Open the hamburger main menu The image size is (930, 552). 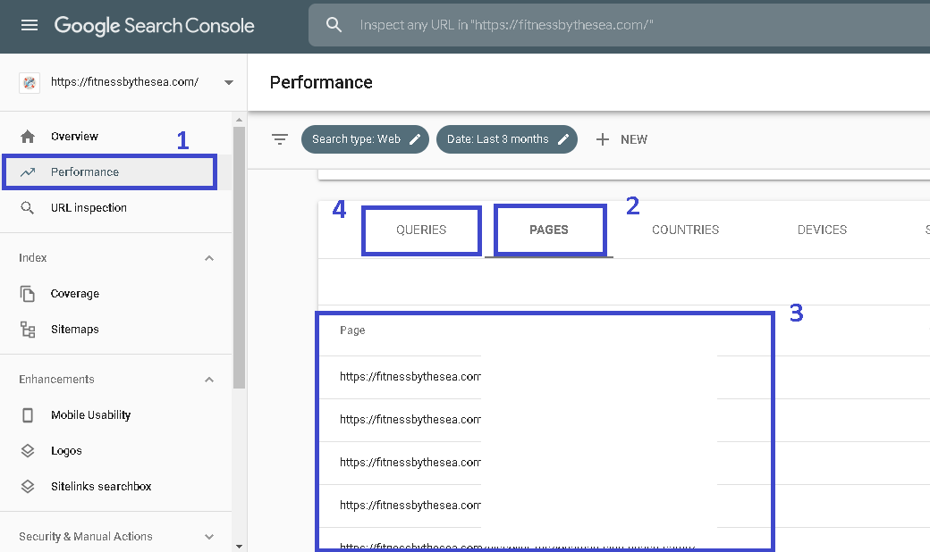[x=29, y=25]
